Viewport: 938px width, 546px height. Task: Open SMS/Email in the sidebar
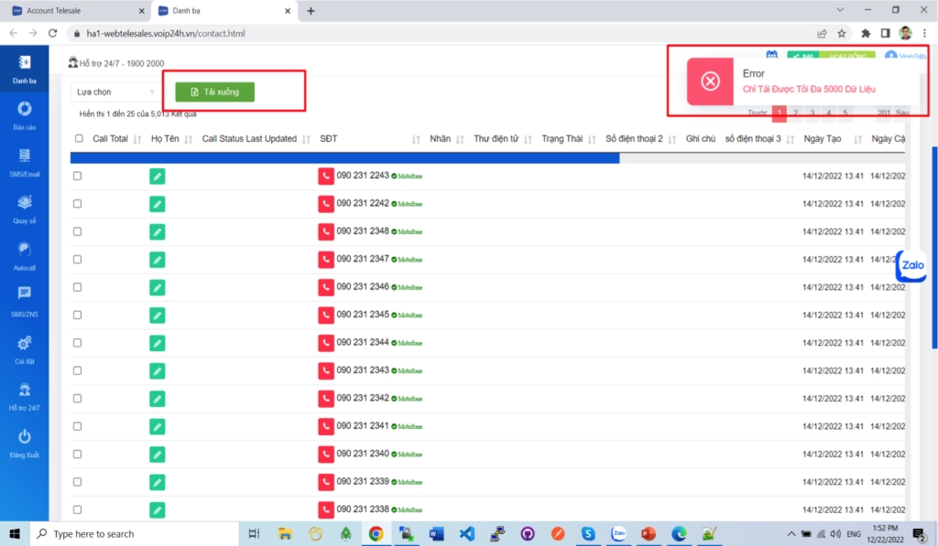(x=25, y=156)
